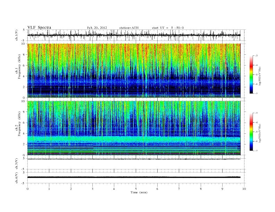Click the '-7' label on ch.2 colorbar
The height and width of the screenshot is (212, 275).
[256, 151]
